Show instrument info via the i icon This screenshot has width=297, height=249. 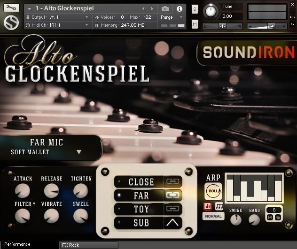[179, 9]
